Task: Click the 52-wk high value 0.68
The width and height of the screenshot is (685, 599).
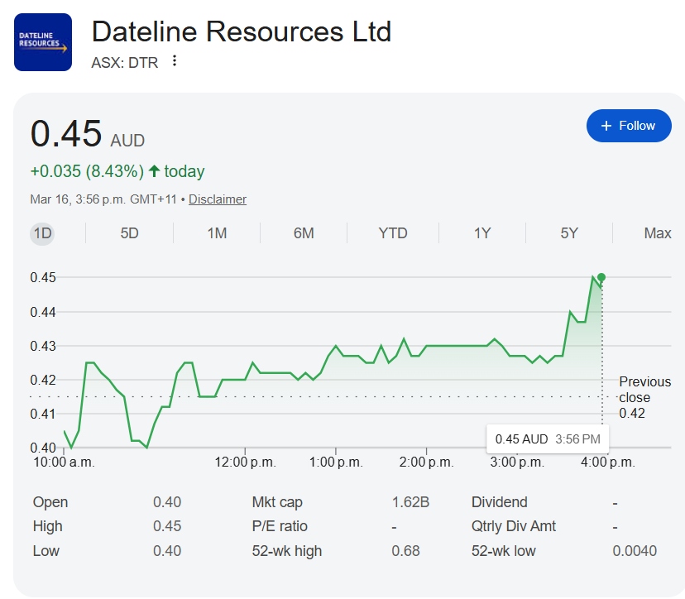Action: pyautogui.click(x=405, y=551)
